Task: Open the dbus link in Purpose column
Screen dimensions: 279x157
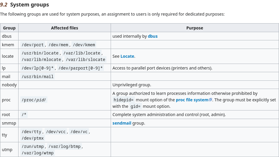Action: (153, 36)
